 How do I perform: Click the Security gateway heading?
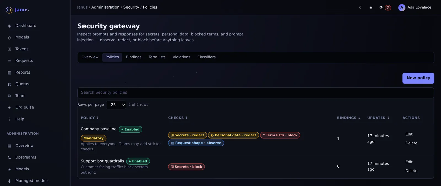pyautogui.click(x=109, y=26)
